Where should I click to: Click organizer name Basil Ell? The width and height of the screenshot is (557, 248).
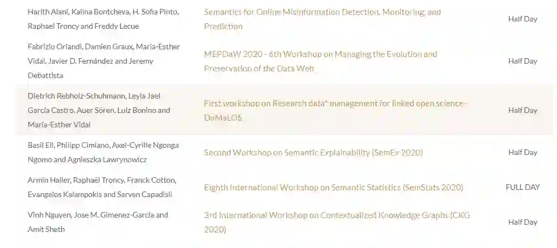pyautogui.click(x=39, y=145)
